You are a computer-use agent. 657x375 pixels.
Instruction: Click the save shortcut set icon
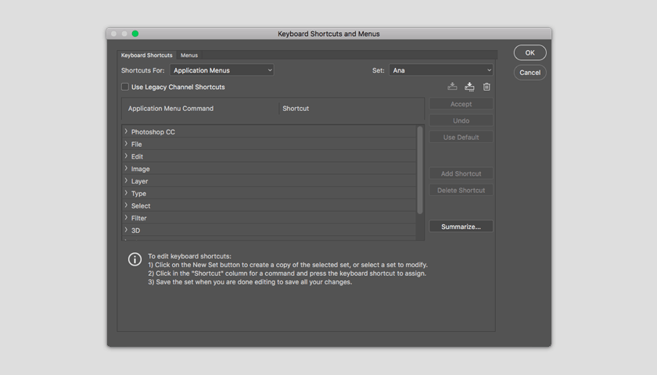(x=452, y=87)
